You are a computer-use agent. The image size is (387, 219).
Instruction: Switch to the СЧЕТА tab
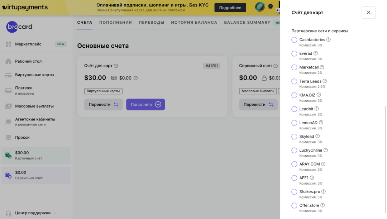click(x=85, y=23)
